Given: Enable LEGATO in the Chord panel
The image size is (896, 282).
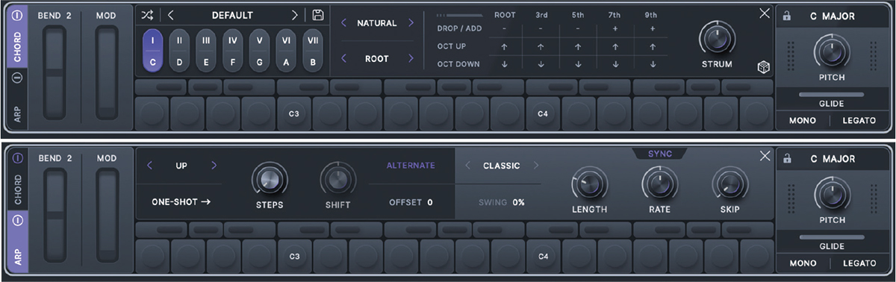Looking at the screenshot, I should [859, 120].
